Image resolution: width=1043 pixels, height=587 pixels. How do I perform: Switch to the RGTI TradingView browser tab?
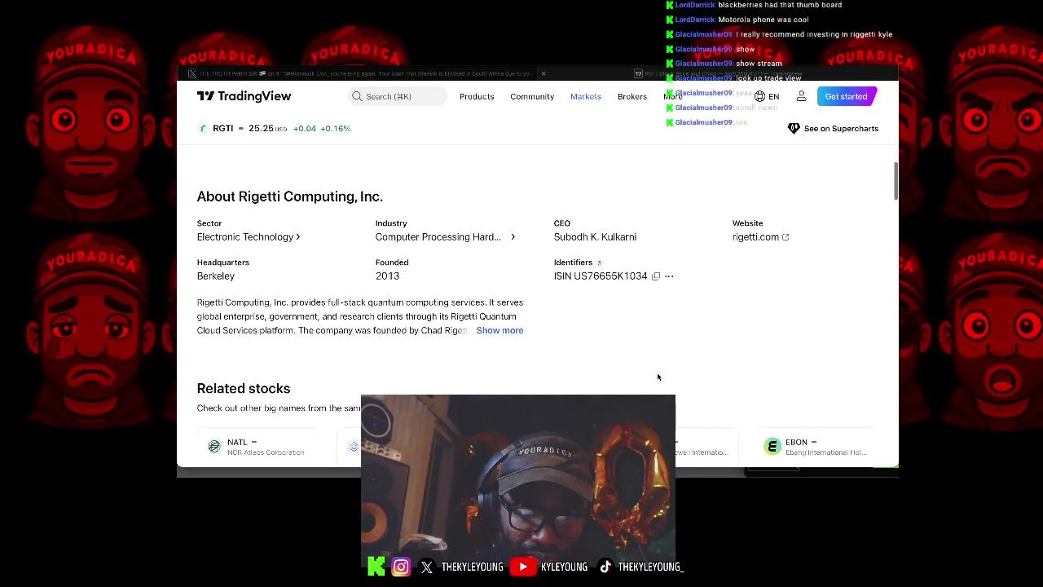717,73
